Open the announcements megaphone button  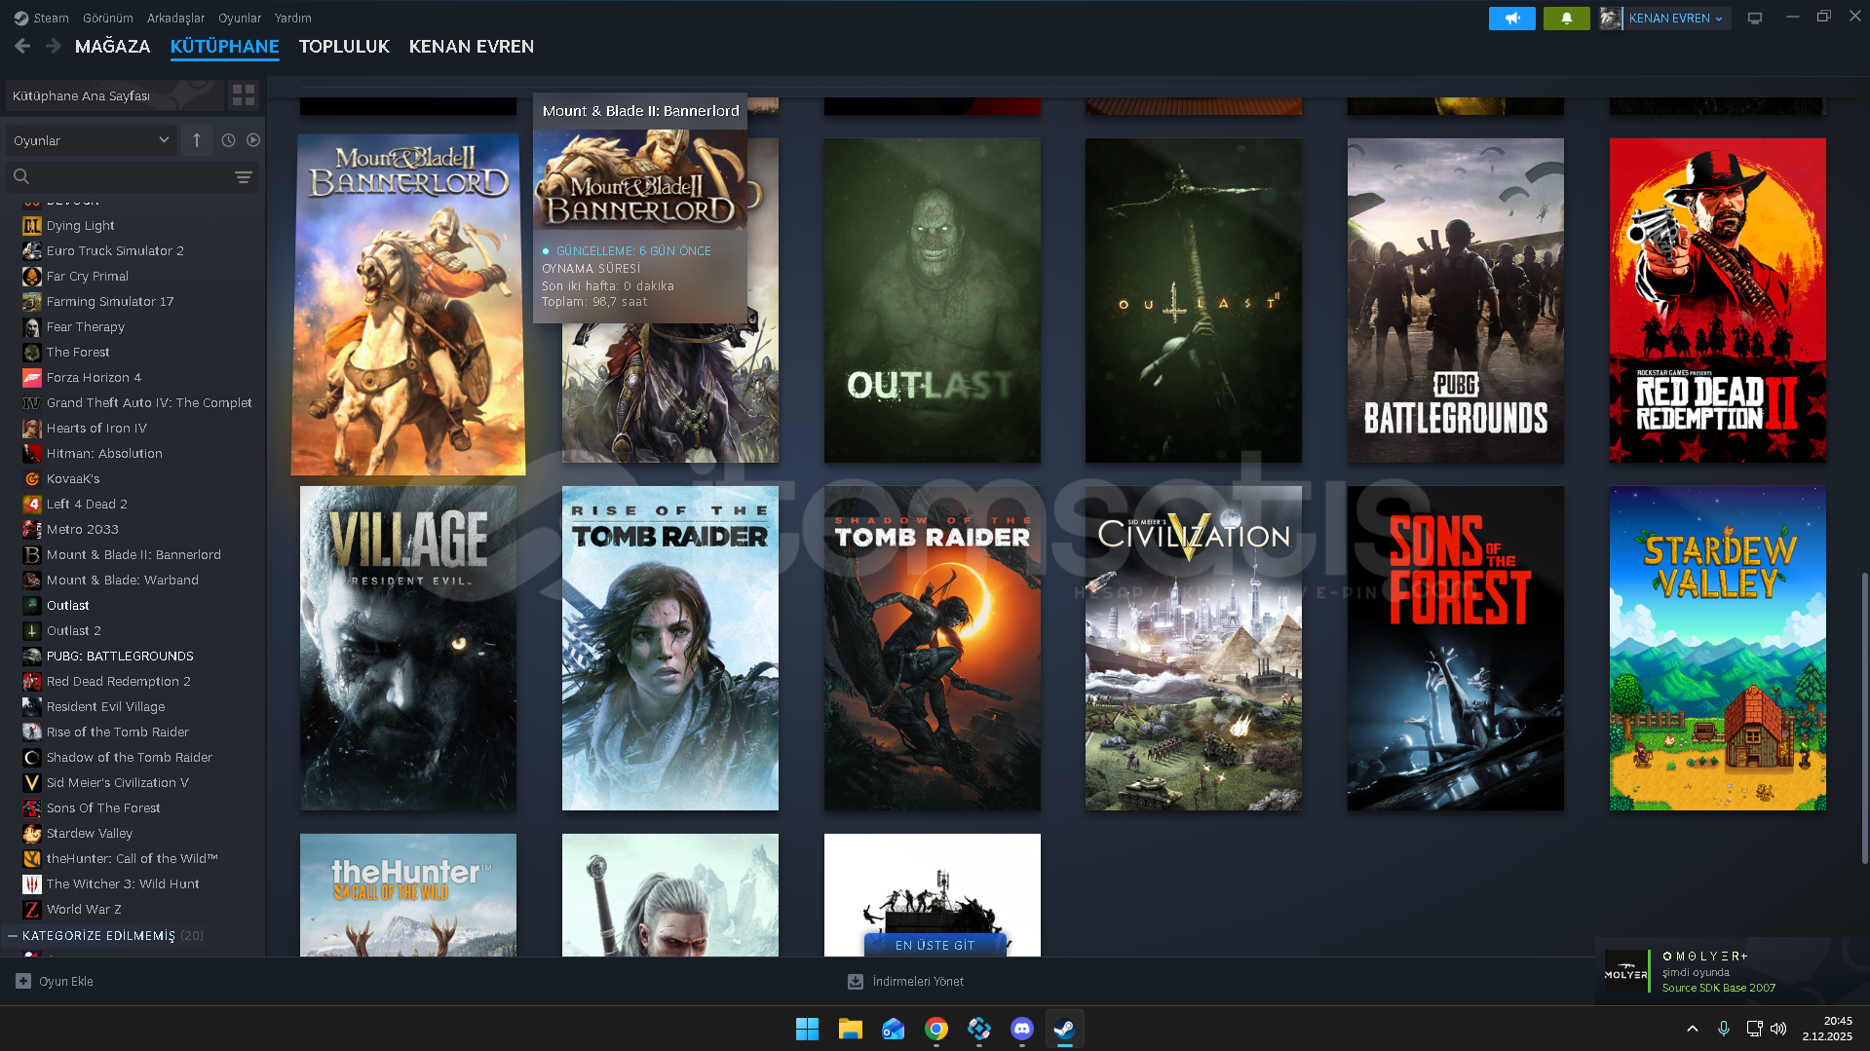tap(1511, 19)
